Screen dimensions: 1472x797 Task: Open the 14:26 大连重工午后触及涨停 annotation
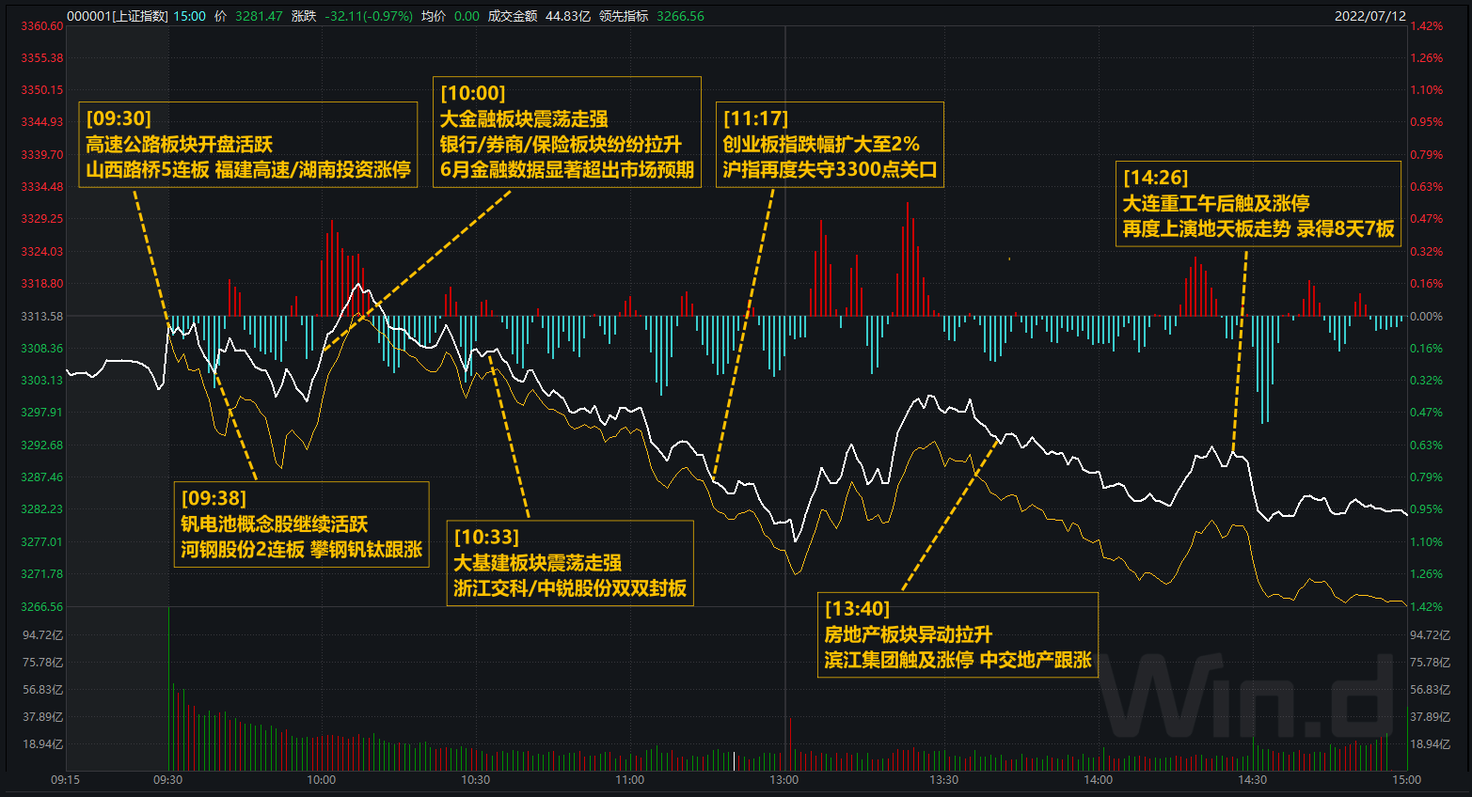[x=1258, y=204]
